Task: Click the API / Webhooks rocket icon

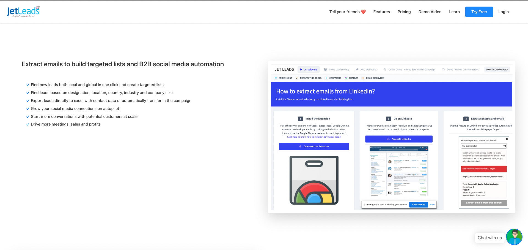Action: pyautogui.click(x=357, y=70)
